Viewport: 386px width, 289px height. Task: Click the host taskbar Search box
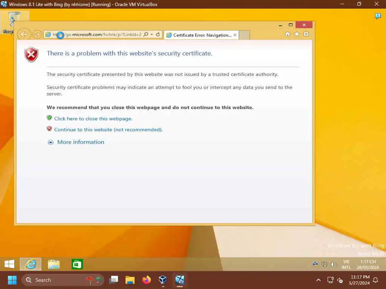click(63, 280)
